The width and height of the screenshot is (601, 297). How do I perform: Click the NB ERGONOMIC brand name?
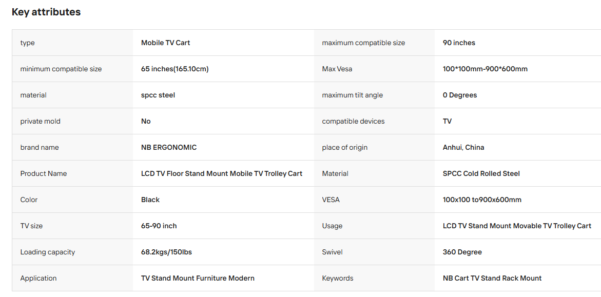(169, 147)
